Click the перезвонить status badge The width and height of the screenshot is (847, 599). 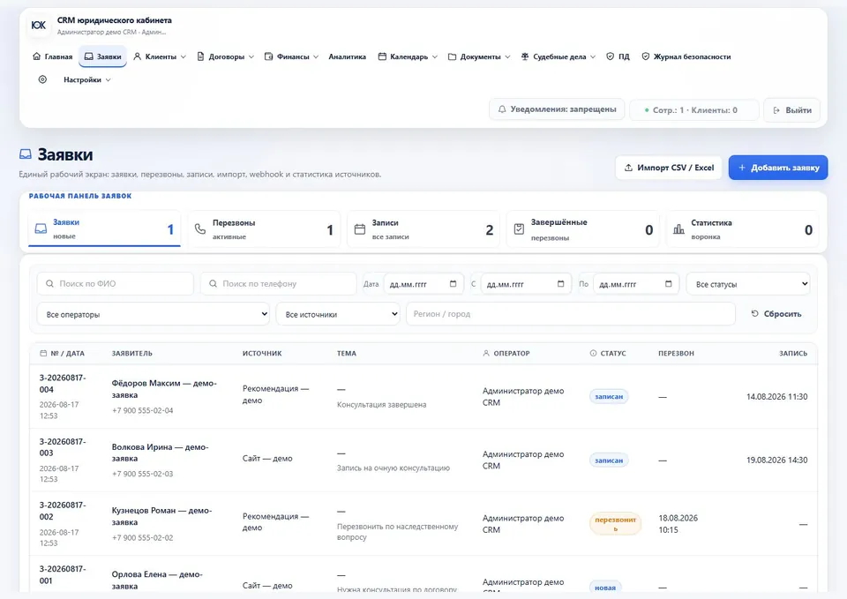pyautogui.click(x=615, y=524)
